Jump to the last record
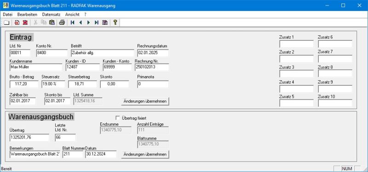Viewport: 368px width, 172px height. [x=97, y=22]
